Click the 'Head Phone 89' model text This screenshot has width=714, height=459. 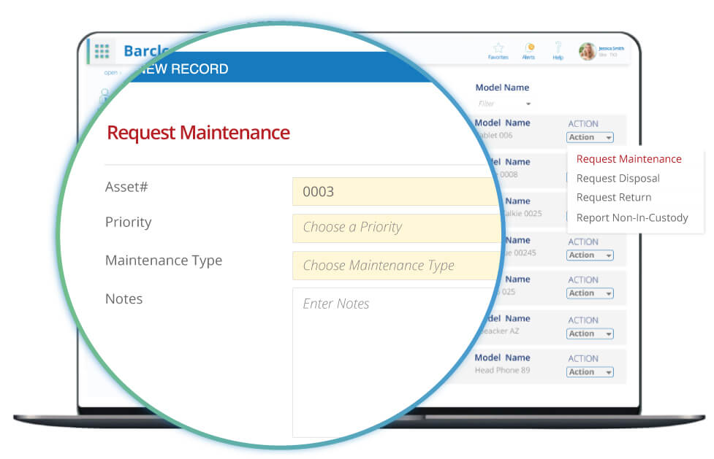pyautogui.click(x=502, y=370)
